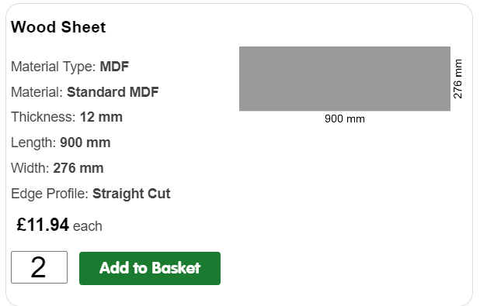This screenshot has height=306, width=480.
Task: Click the Length: label
Action: pyautogui.click(x=33, y=143)
